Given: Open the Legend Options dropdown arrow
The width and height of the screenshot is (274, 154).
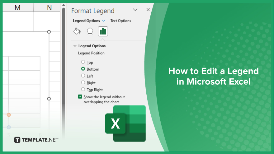Looking at the screenshot, I should click(x=104, y=21).
